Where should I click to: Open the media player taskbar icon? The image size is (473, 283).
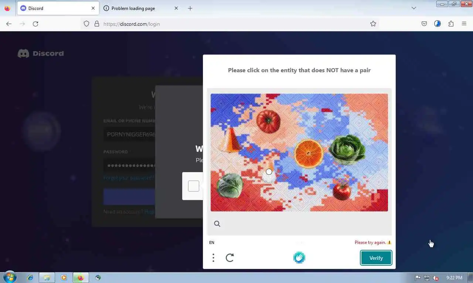coord(64,277)
